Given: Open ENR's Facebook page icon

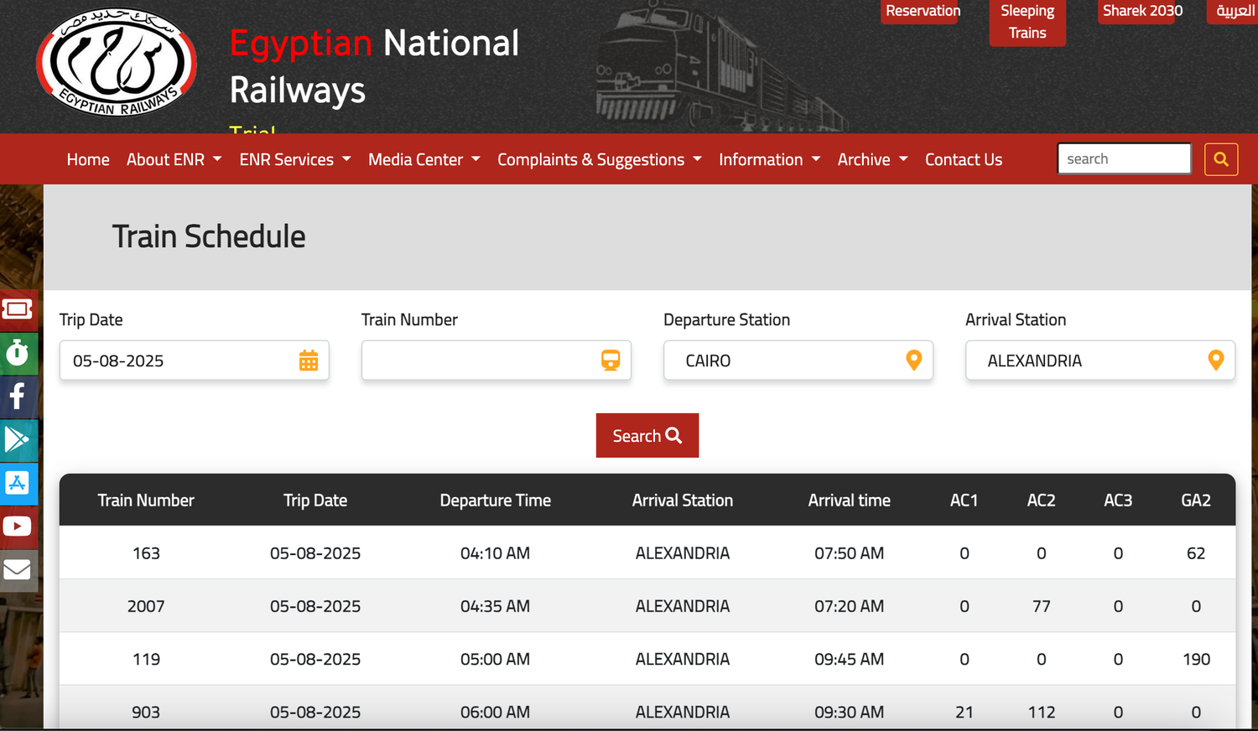Looking at the screenshot, I should (18, 397).
